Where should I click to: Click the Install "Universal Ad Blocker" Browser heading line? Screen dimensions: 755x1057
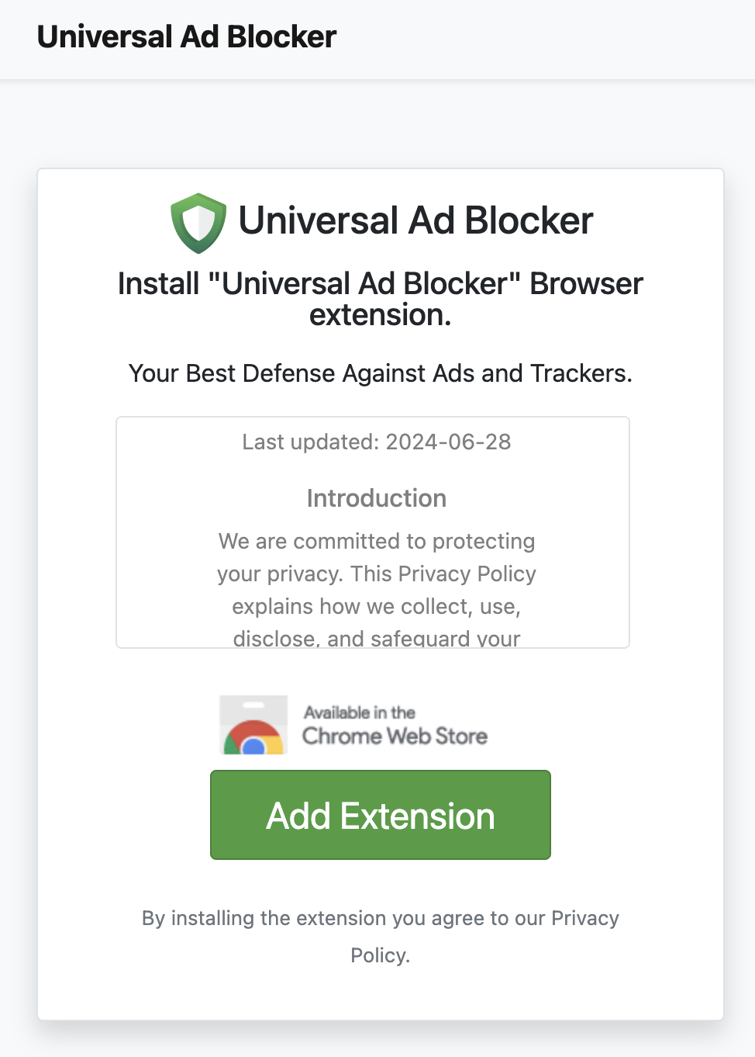[x=380, y=284]
